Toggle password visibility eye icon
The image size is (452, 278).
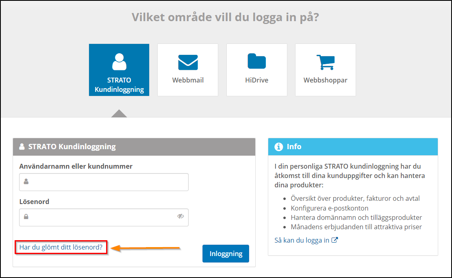pos(181,216)
